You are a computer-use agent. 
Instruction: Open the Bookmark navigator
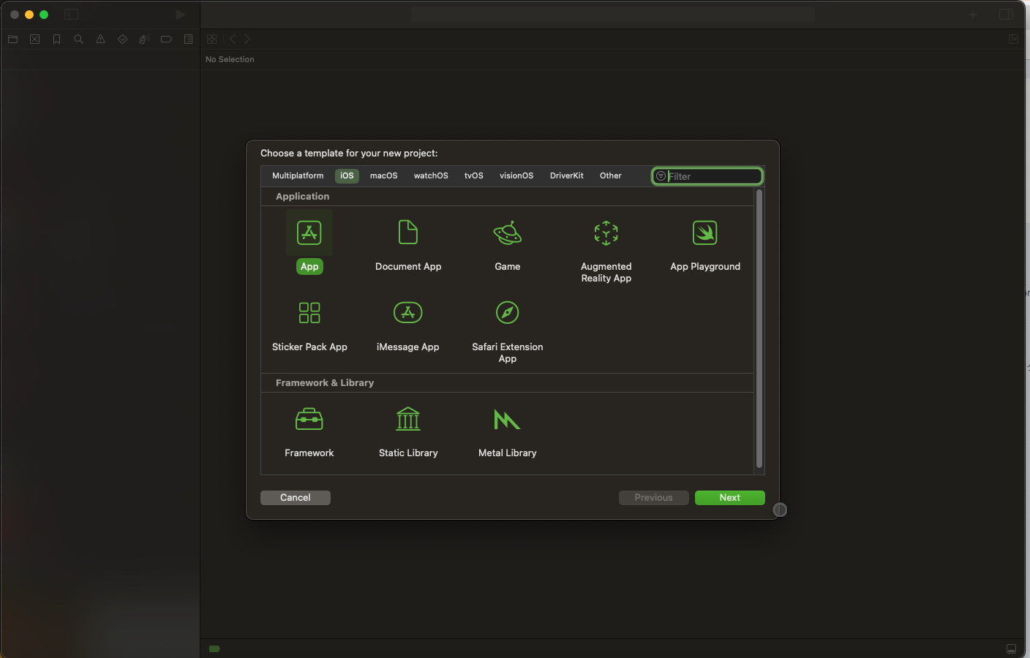click(57, 39)
